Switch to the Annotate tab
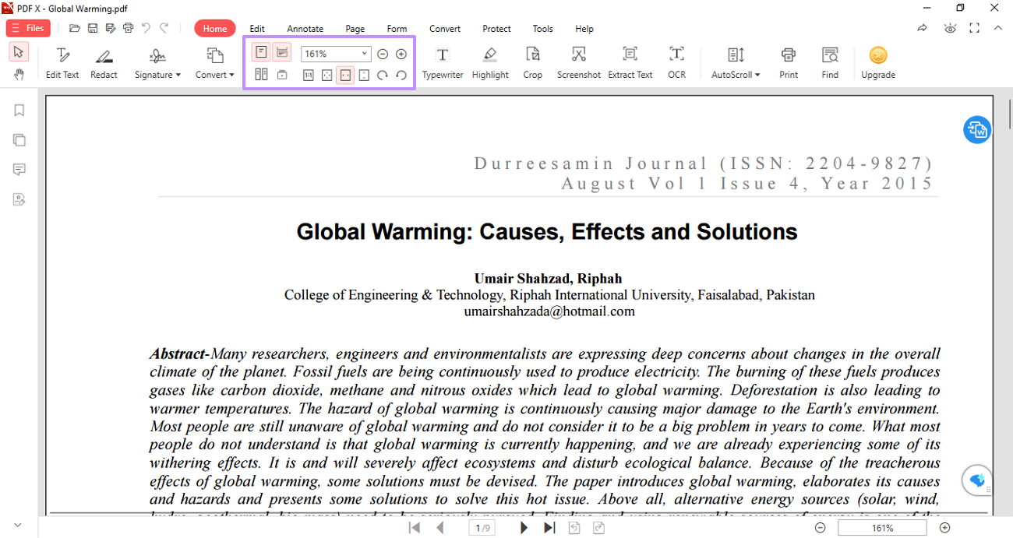Screen dimensions: 1013x538 point(305,29)
